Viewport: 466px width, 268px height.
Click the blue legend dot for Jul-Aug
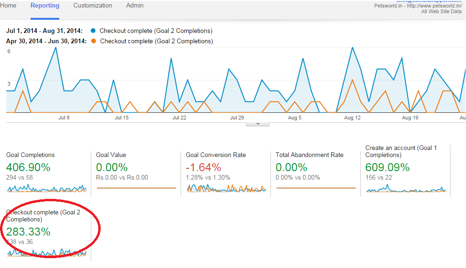(93, 31)
